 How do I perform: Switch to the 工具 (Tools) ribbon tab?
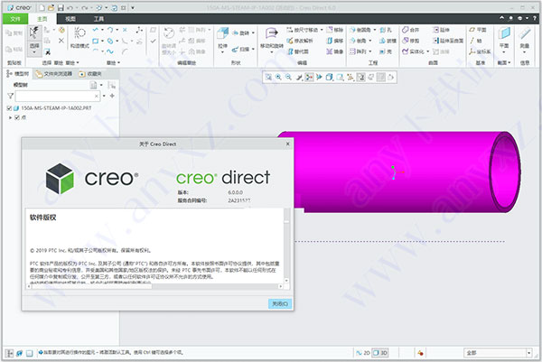pos(98,19)
